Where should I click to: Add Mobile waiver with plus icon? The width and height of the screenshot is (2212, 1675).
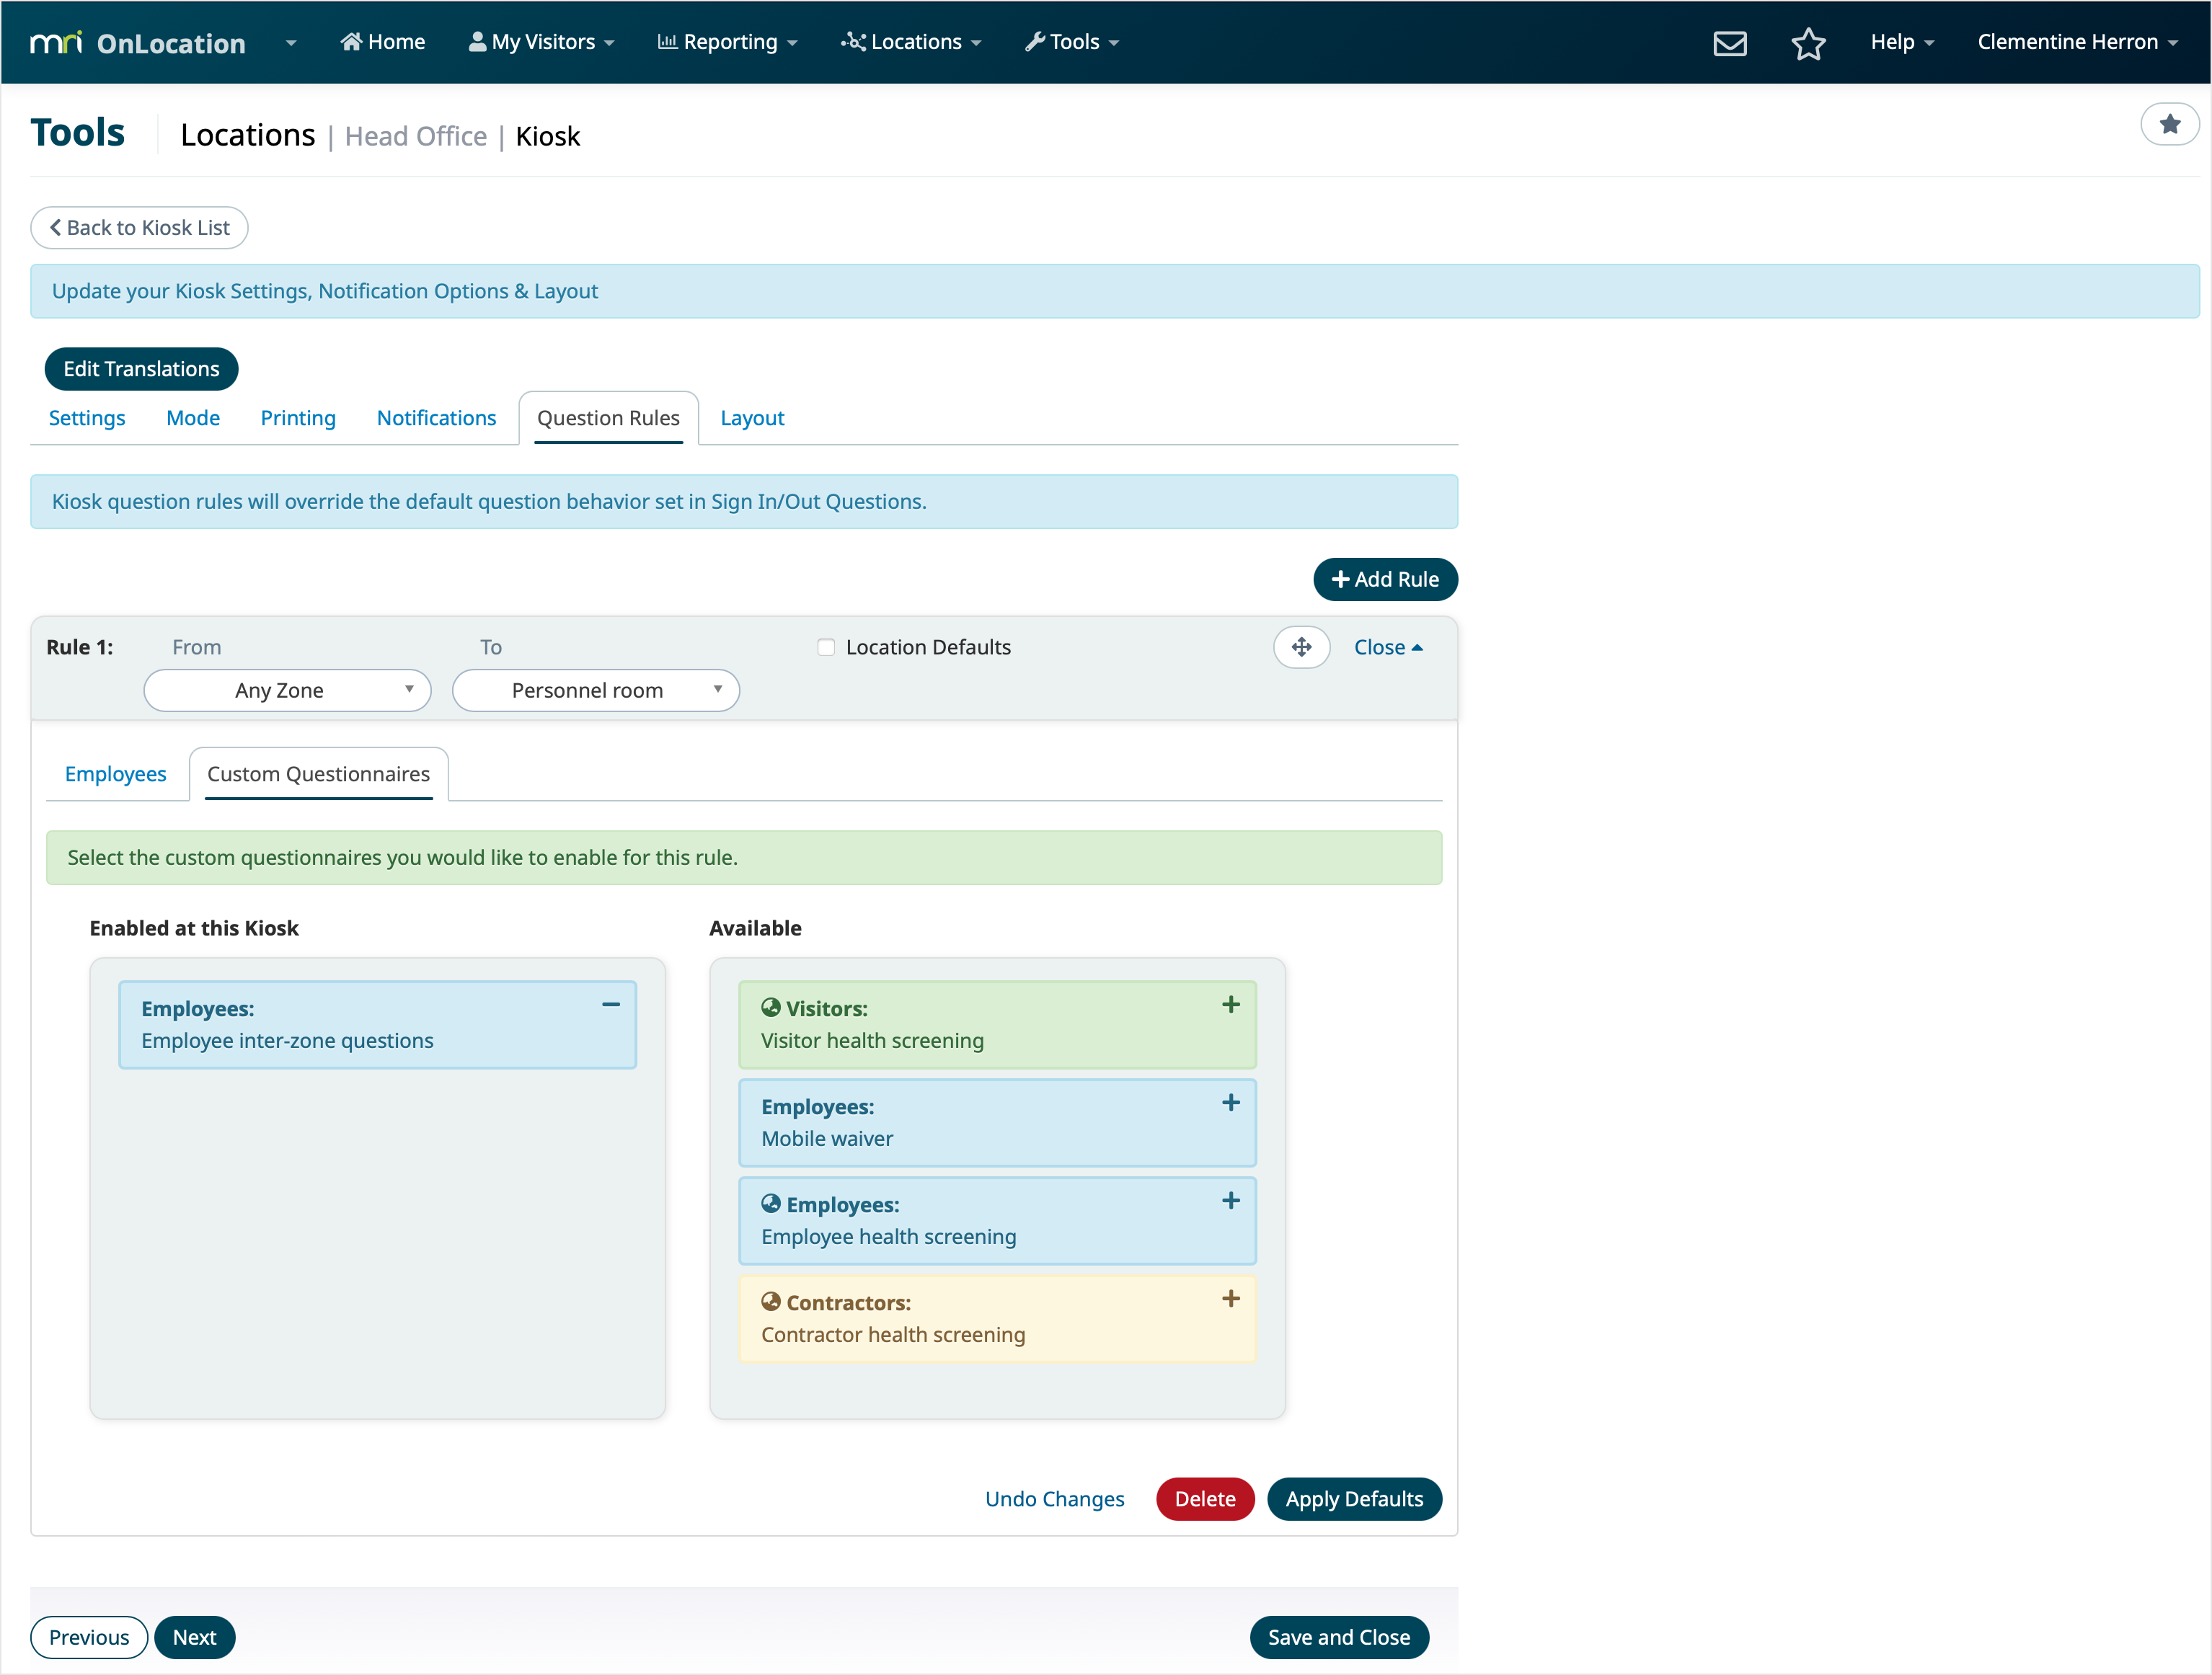click(x=1231, y=1102)
